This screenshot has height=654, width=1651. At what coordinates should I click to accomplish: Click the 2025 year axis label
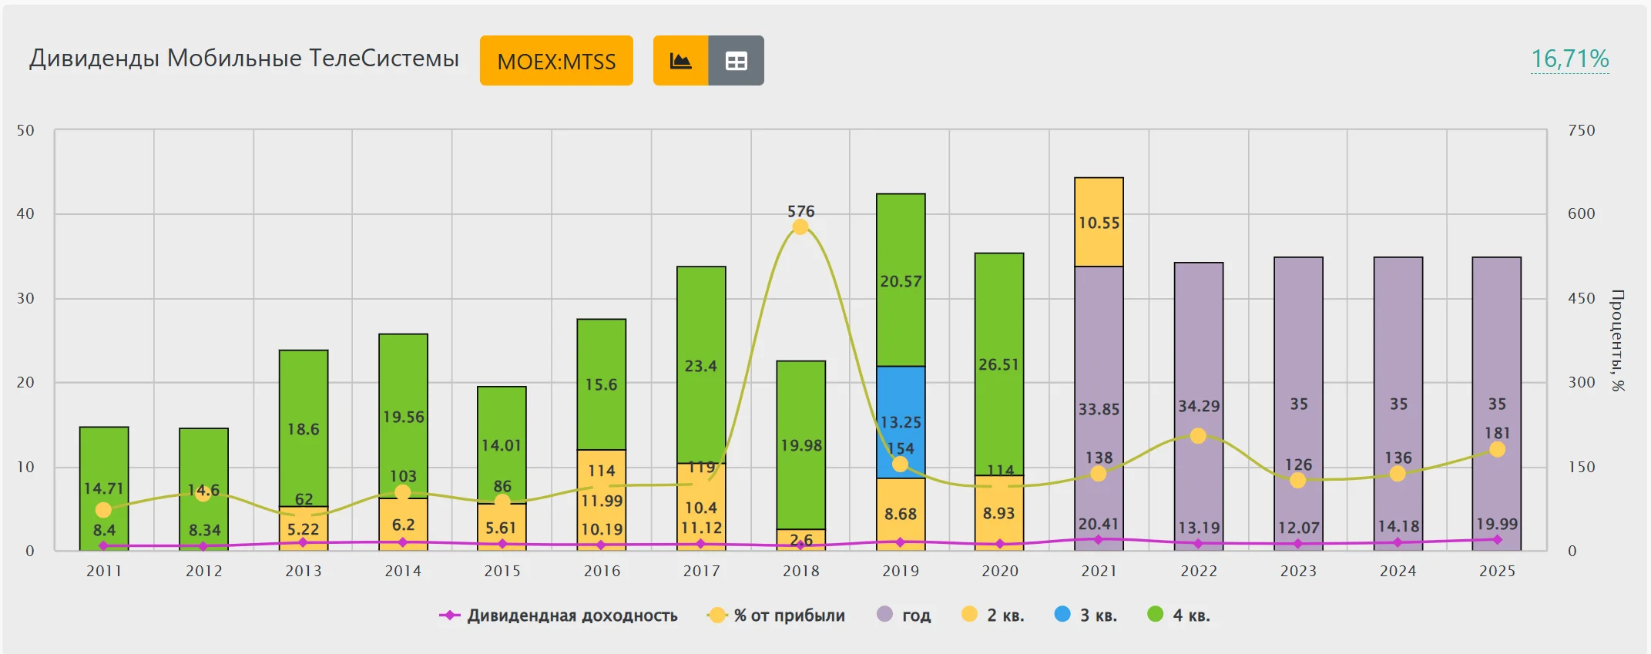1497,571
